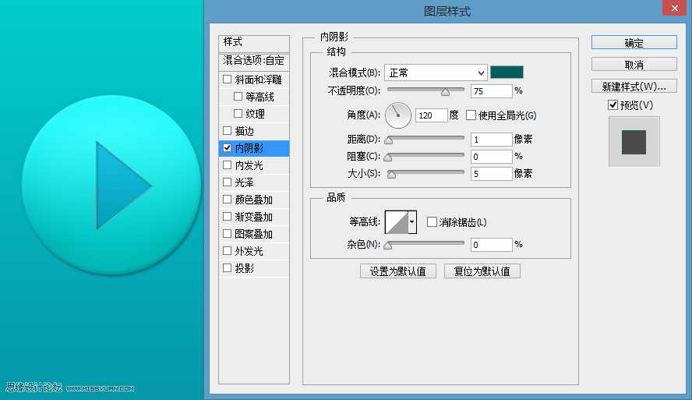Click the 杂色 slider handle
The image size is (692, 400).
coord(388,246)
